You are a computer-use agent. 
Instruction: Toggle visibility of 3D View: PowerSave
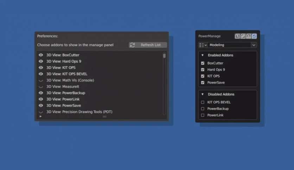click(41, 106)
